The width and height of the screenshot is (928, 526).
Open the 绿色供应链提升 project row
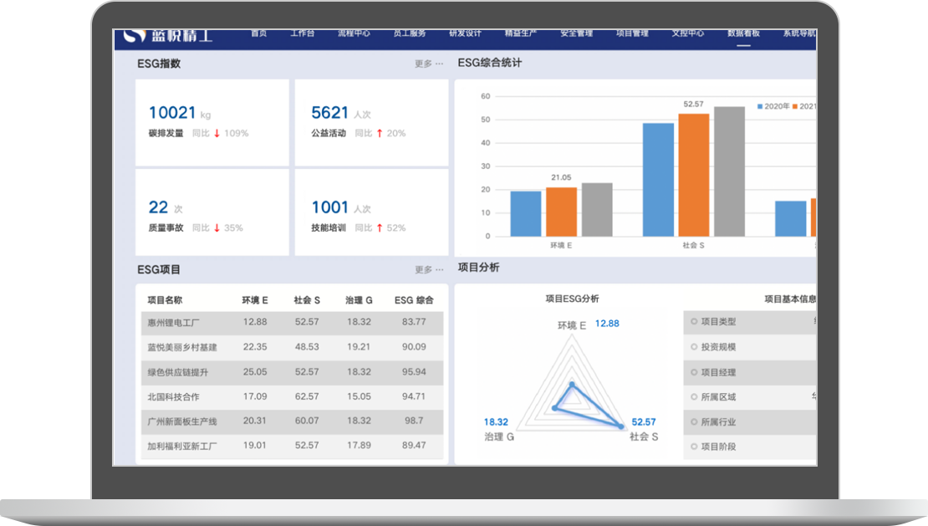pos(176,372)
